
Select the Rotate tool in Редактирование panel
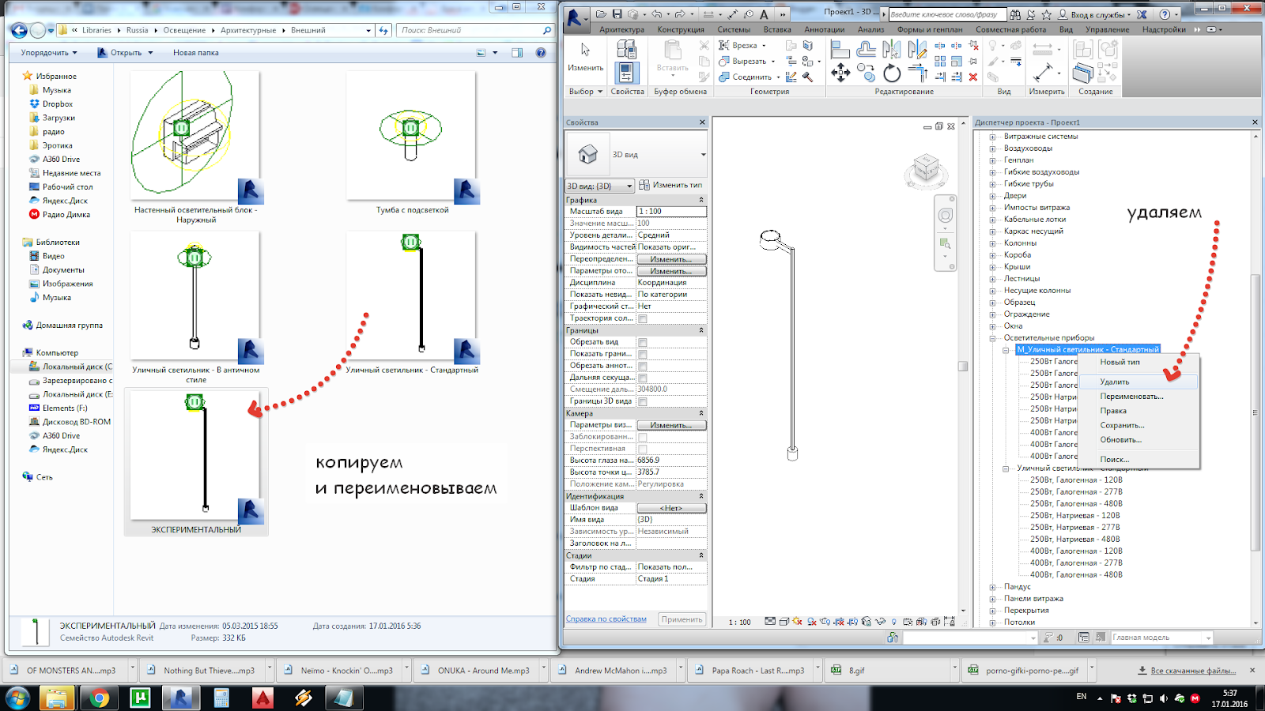point(892,73)
